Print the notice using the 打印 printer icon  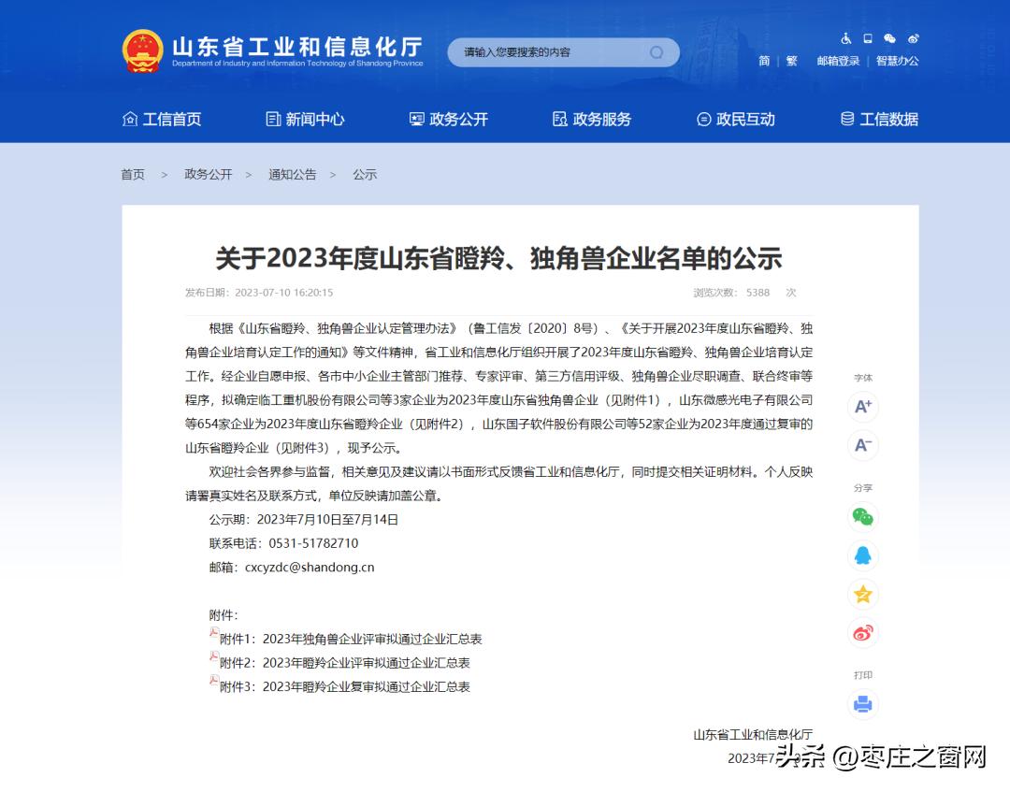pos(862,704)
